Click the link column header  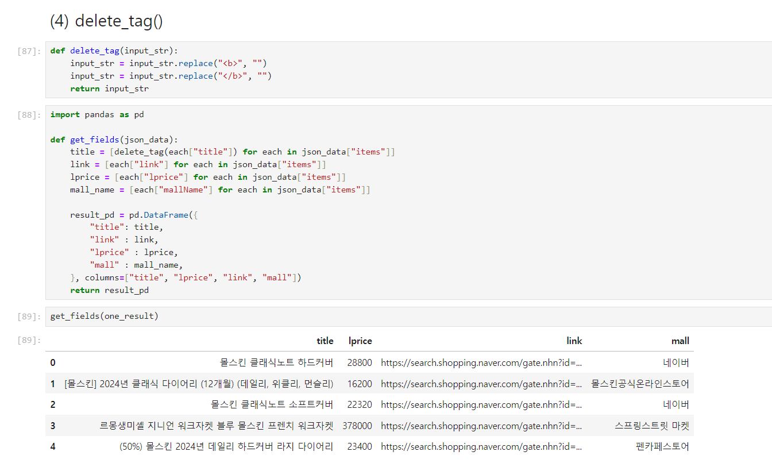pyautogui.click(x=574, y=341)
